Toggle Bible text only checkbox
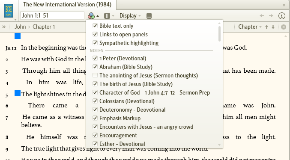The width and height of the screenshot is (290, 160). [x=95, y=26]
